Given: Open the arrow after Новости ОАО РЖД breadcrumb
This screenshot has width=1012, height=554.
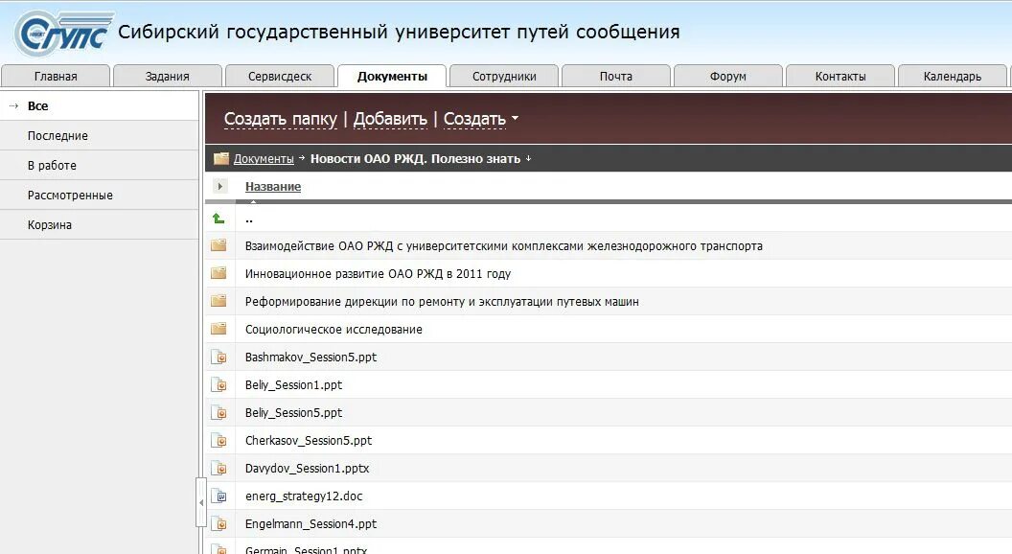Looking at the screenshot, I should click(529, 159).
